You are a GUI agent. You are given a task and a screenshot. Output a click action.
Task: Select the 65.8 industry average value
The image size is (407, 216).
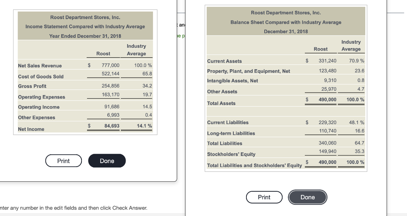147,74
